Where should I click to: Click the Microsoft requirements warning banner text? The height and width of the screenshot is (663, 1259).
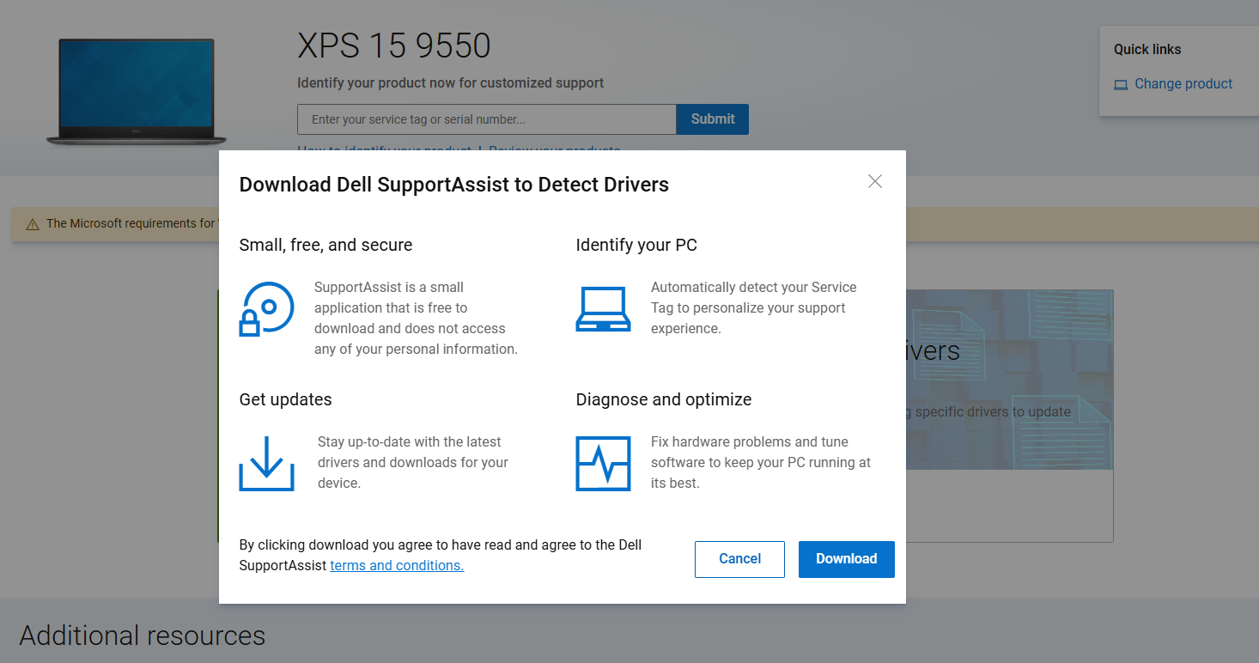(129, 223)
